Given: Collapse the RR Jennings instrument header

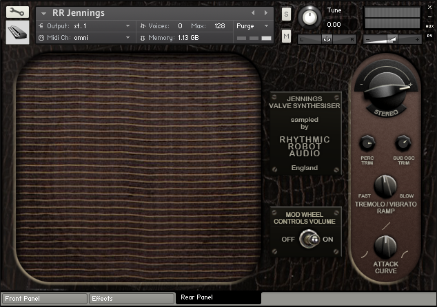Looking at the screenshot, I should pyautogui.click(x=43, y=13).
